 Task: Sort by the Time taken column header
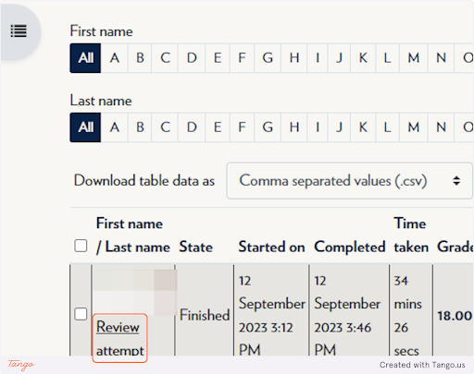coord(411,235)
